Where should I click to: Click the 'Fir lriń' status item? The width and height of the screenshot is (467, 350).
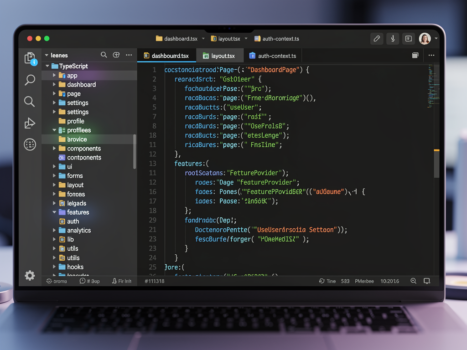coord(121,281)
